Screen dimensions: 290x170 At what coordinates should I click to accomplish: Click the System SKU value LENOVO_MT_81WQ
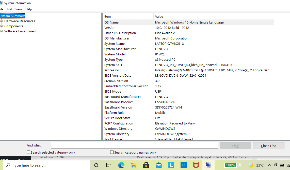click(194, 65)
